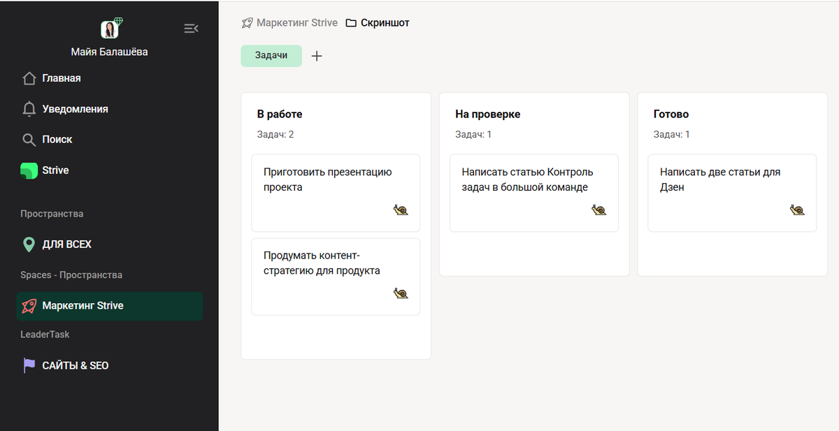Click the green Strive logo icon

(x=29, y=170)
